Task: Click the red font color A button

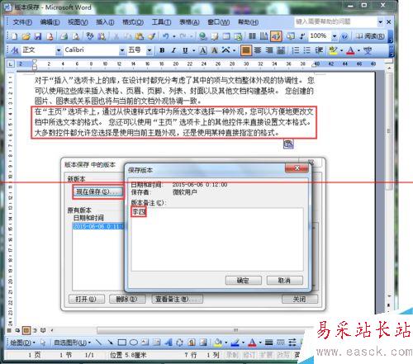Action: [x=350, y=50]
